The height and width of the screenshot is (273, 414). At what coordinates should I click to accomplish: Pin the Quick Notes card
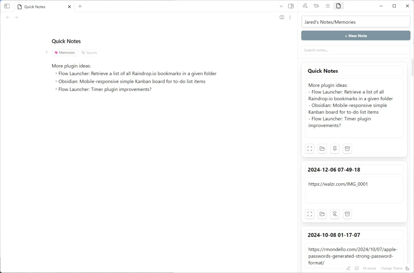pyautogui.click(x=335, y=149)
